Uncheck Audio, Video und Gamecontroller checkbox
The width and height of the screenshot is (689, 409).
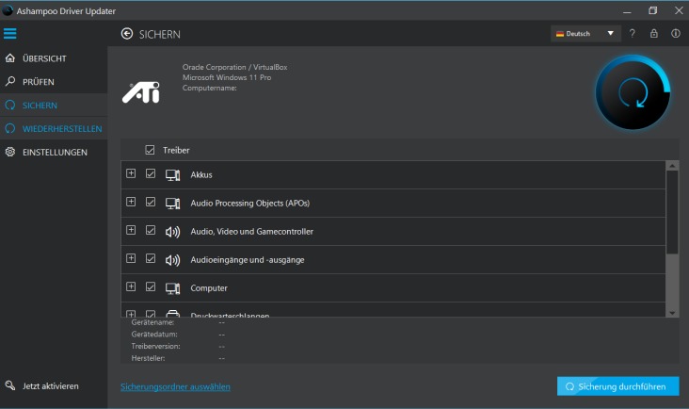click(151, 230)
